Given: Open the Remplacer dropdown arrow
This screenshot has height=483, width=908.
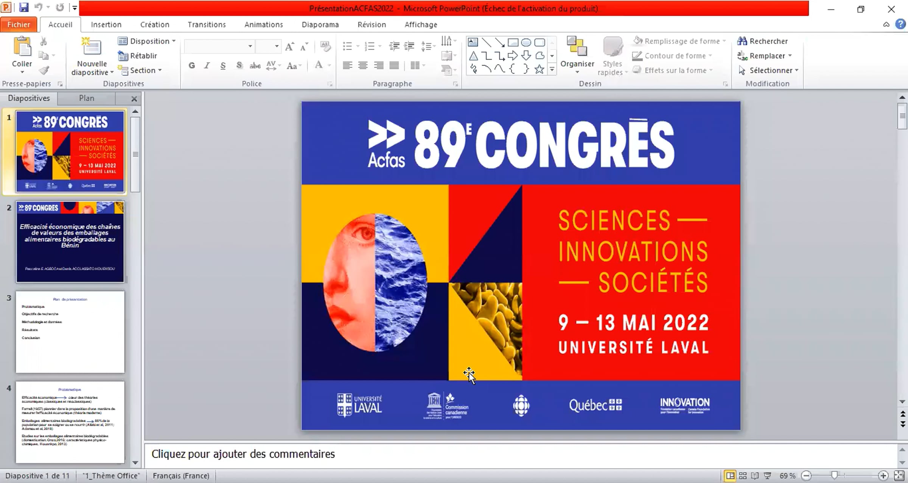Looking at the screenshot, I should (x=790, y=56).
